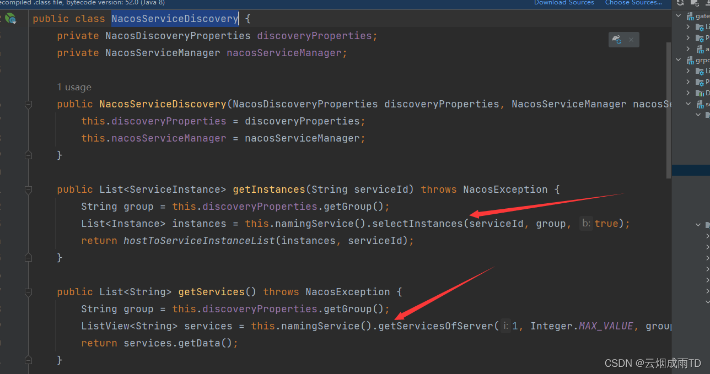Image resolution: width=710 pixels, height=374 pixels.
Task: Click the getInstances method name
Action: [x=269, y=189]
